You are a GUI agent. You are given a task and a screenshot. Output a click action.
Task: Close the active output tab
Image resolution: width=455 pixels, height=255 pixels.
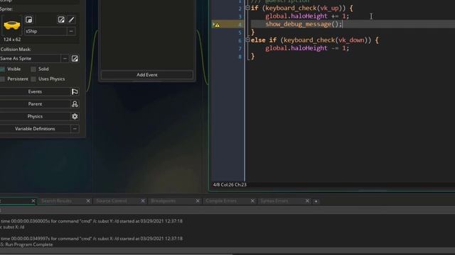point(33,200)
